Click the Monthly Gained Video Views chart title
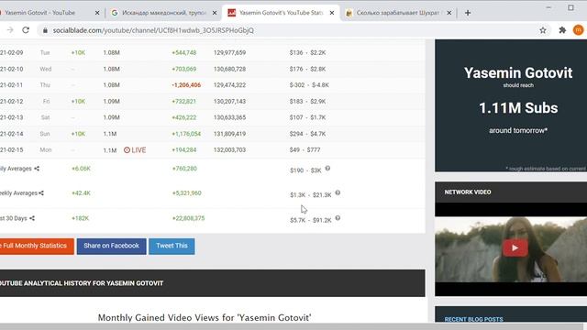Screen dimensions: 587x330 [x=205, y=318]
